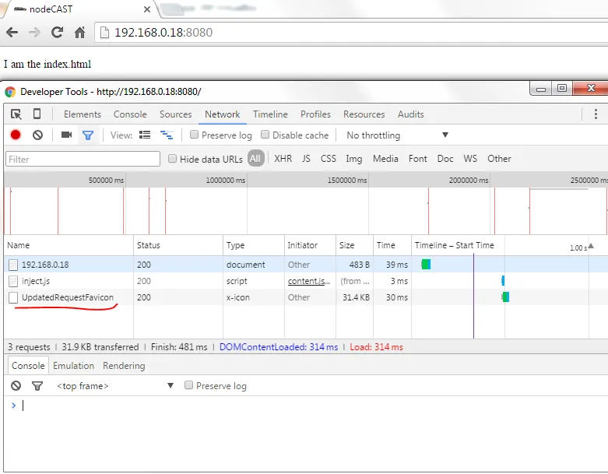Viewport: 608px width, 474px height.
Task: Open the top frame context dropdown
Action: [115, 385]
